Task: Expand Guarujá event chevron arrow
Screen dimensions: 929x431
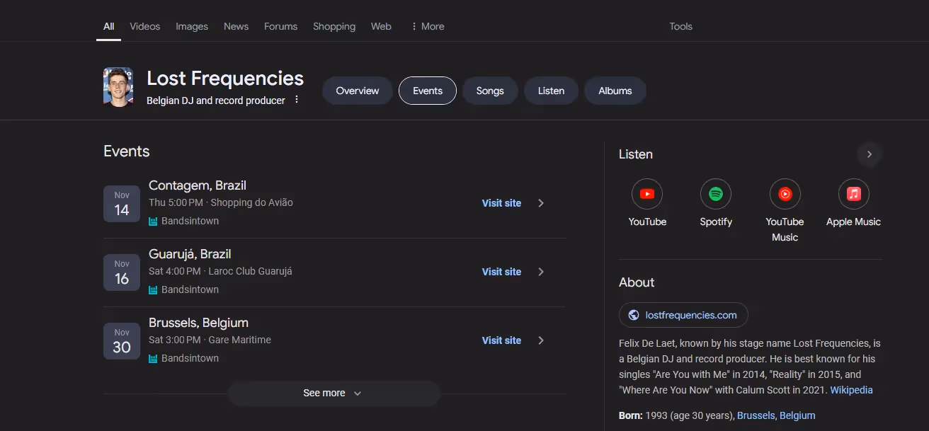Action: [541, 272]
